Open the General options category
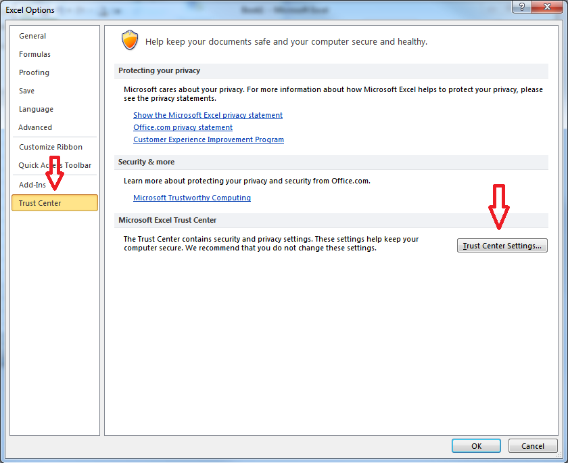Viewport: 568px width, 463px height. tap(32, 36)
